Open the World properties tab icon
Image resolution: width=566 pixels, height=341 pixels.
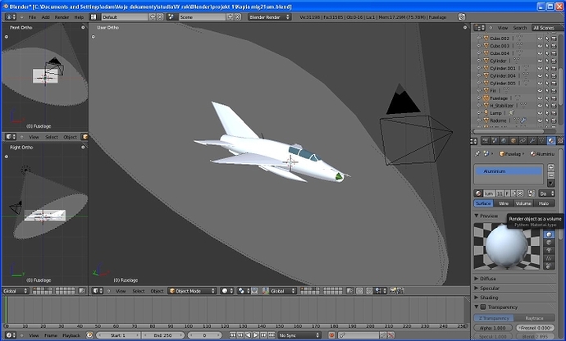click(x=504, y=141)
